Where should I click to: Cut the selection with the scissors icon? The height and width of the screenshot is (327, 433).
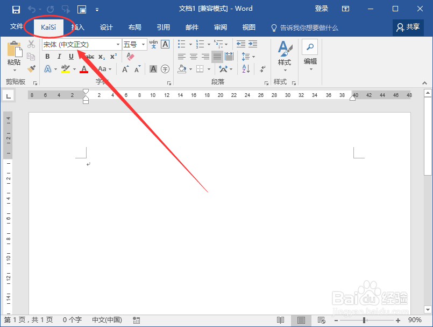point(31,44)
